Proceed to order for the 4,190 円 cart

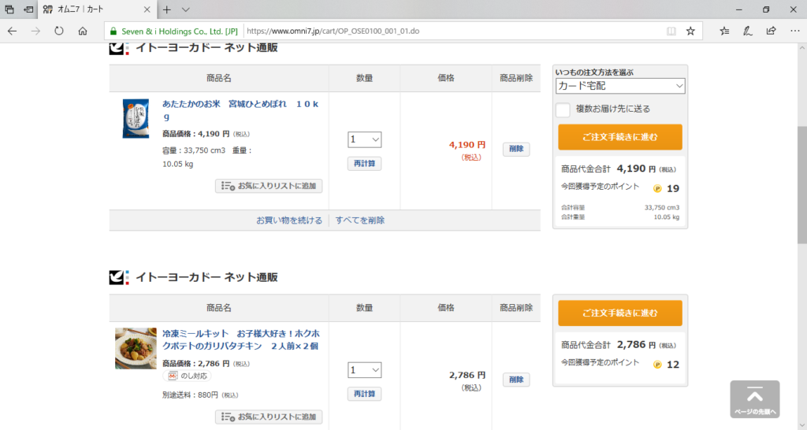tap(620, 137)
